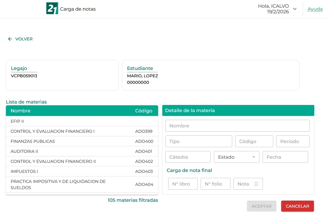The width and height of the screenshot is (329, 218).
Task: Click the Universidad Siglo 21 logo
Action: pyautogui.click(x=52, y=9)
